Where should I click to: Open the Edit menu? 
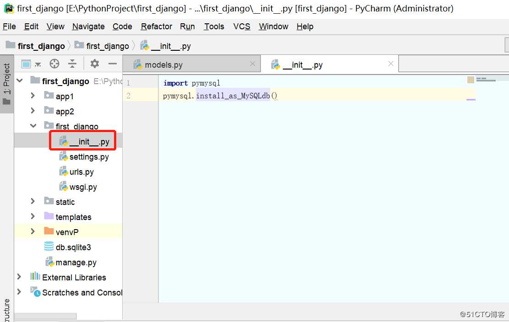pos(31,27)
